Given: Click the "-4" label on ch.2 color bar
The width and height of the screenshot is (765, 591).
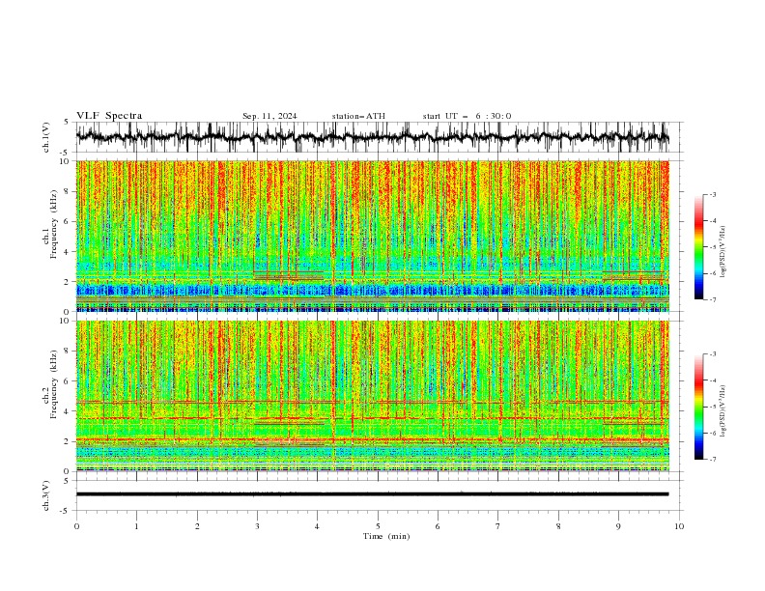Looking at the screenshot, I should (x=713, y=380).
